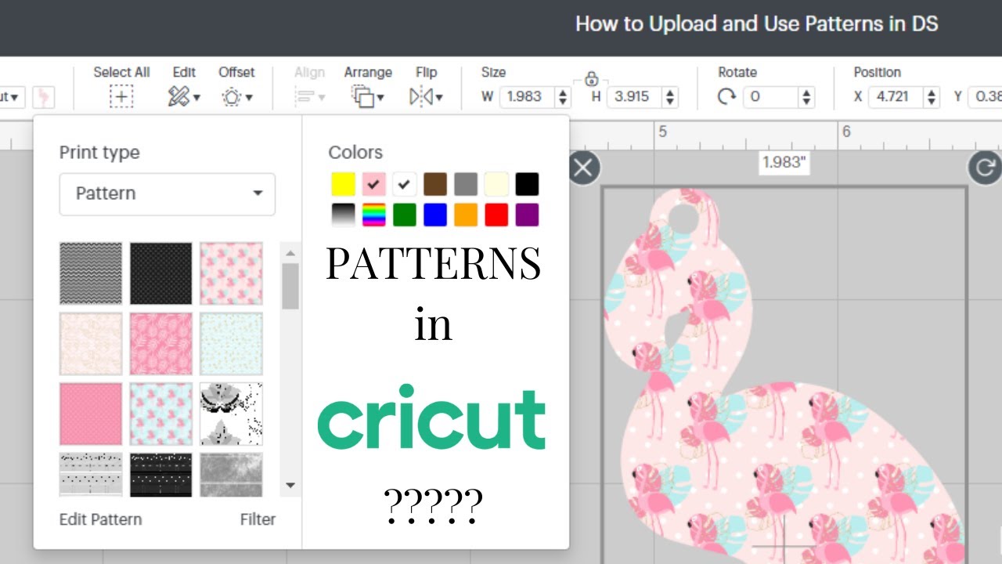Open the Edit tool menu
1002x564 pixels.
184,97
